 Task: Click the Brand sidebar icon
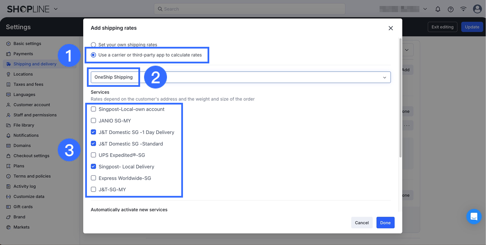[8, 217]
